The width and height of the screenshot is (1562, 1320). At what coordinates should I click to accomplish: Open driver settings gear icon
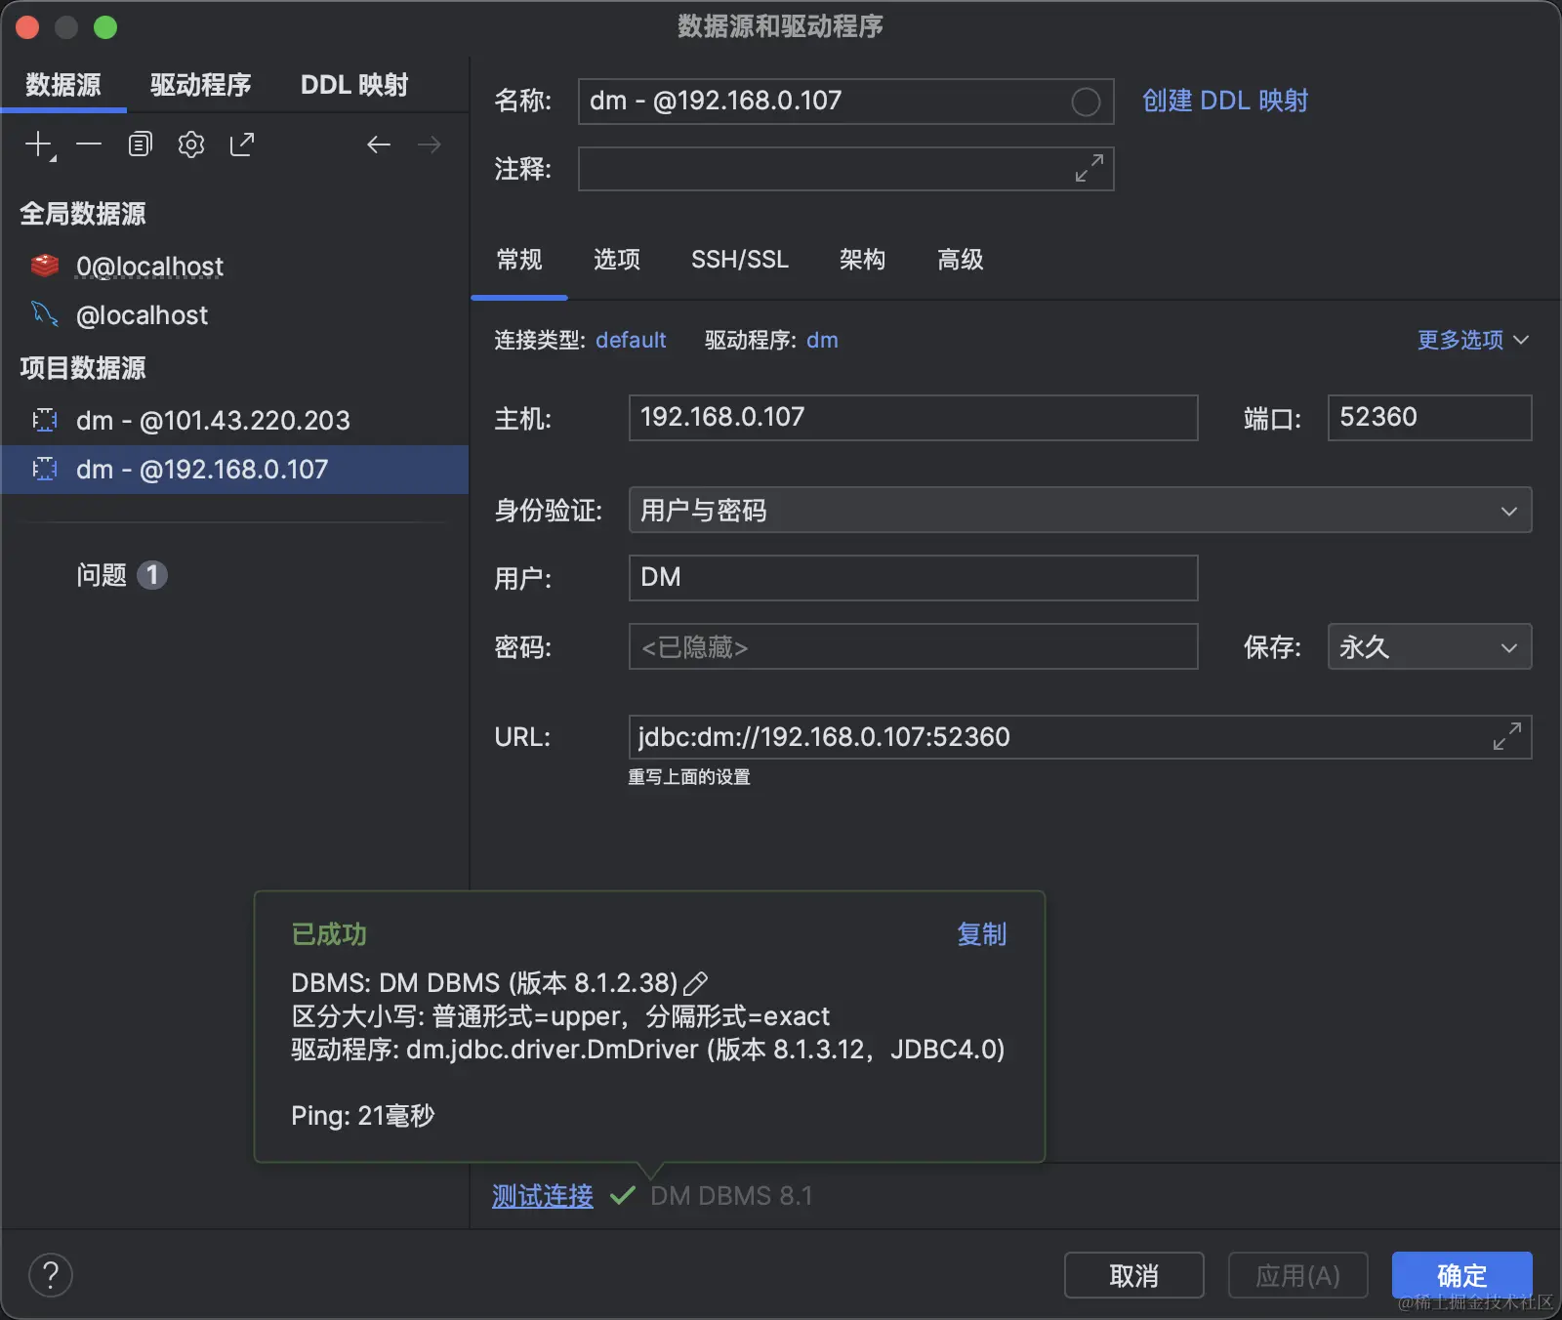pyautogui.click(x=191, y=144)
